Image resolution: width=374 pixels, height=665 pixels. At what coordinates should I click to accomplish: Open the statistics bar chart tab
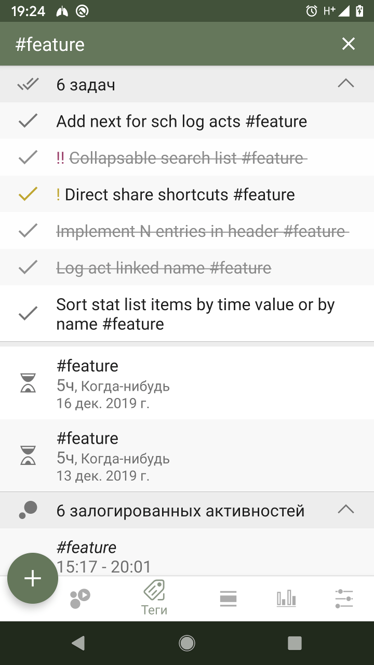pyautogui.click(x=286, y=598)
